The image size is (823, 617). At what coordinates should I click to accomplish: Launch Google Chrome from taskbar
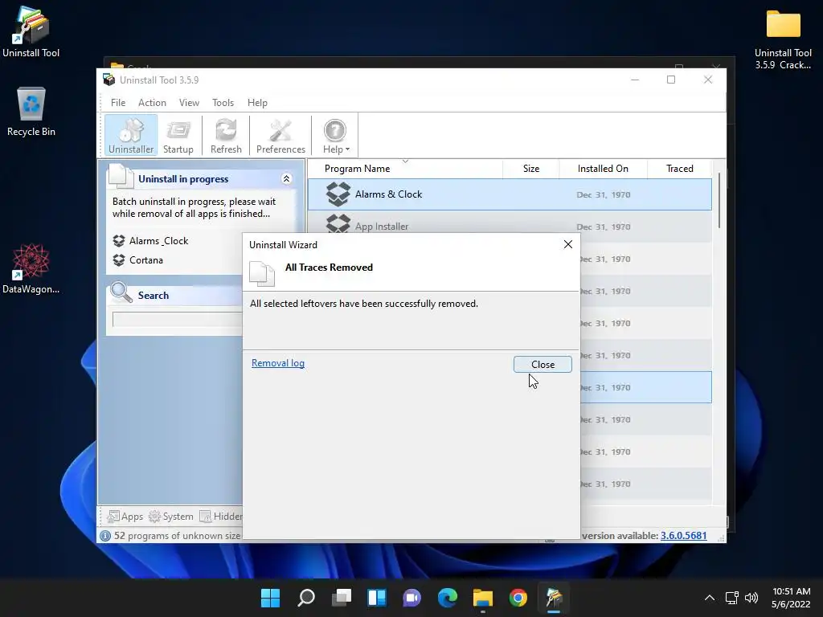pyautogui.click(x=518, y=598)
